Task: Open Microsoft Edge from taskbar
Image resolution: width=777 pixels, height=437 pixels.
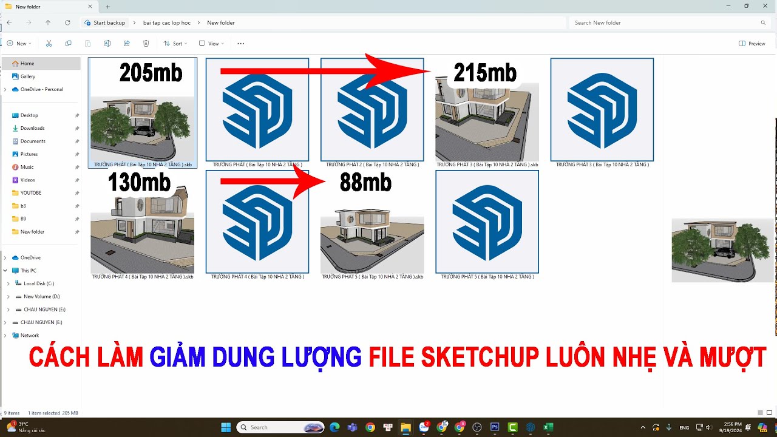Action: [334, 427]
